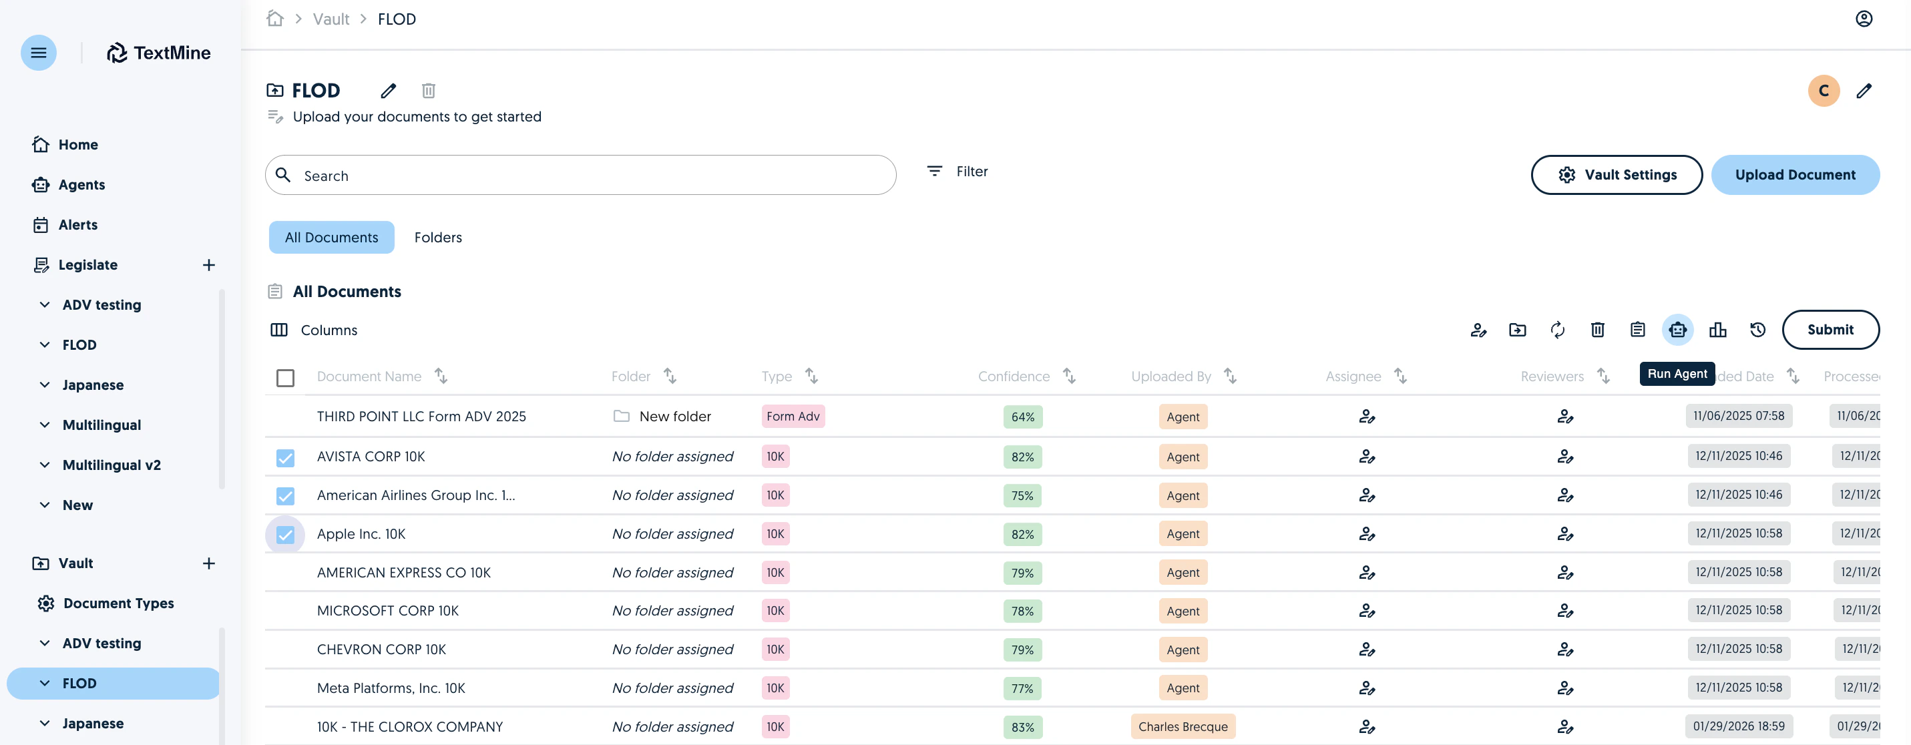This screenshot has width=1911, height=745.
Task: Switch to the Folders tab
Action: (438, 237)
